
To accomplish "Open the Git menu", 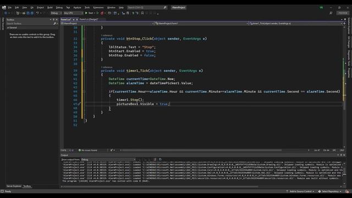I will click(x=32, y=7).
